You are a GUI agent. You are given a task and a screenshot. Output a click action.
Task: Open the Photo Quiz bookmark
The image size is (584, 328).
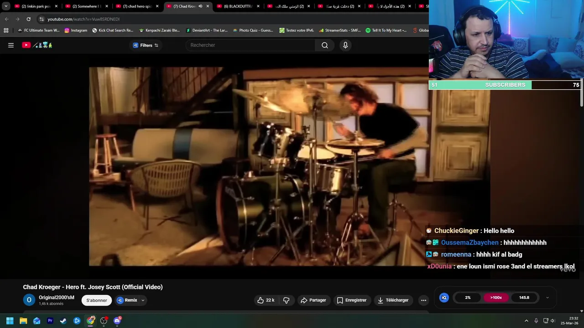coord(253,31)
